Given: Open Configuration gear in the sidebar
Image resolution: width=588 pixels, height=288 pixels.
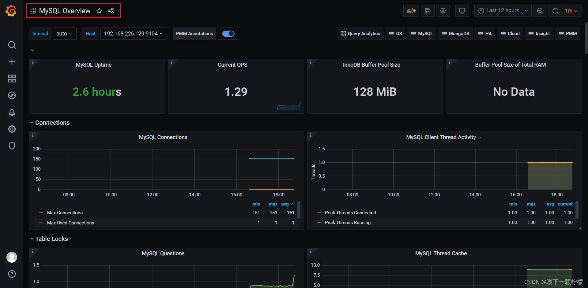Looking at the screenshot, I should [x=12, y=129].
